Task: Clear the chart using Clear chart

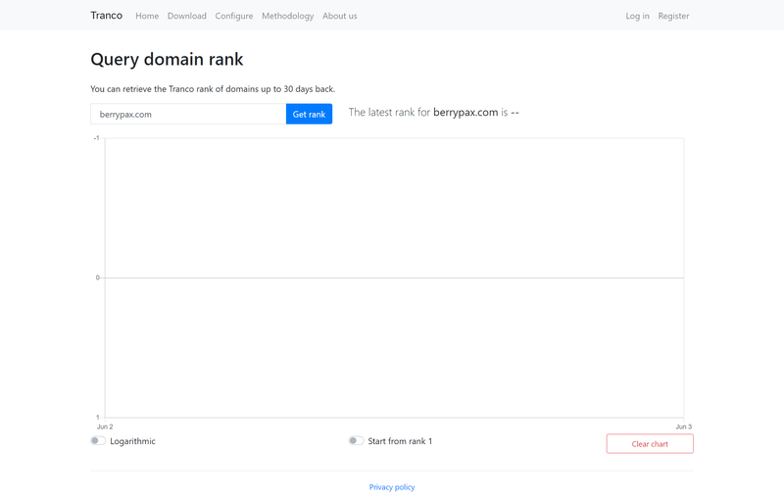Action: 650,444
